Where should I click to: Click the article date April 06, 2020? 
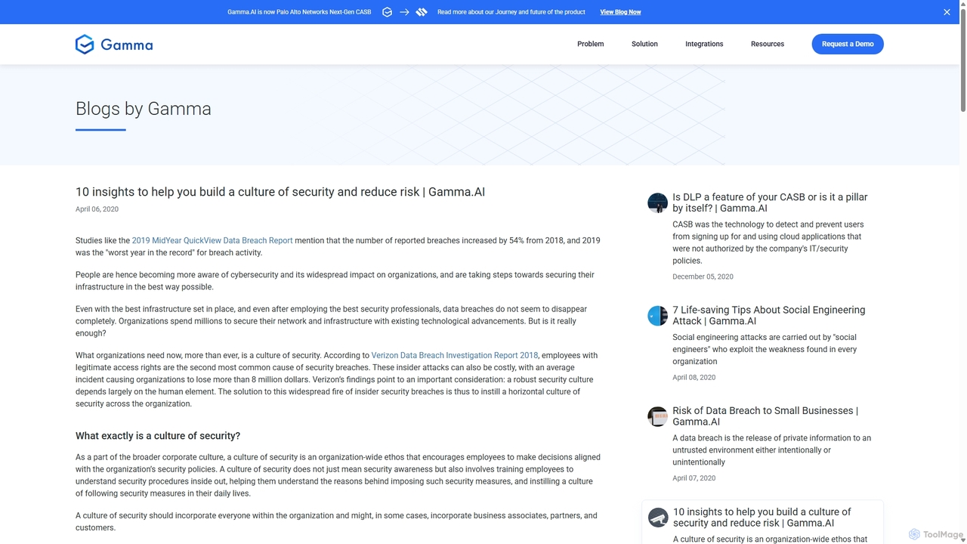click(x=97, y=209)
